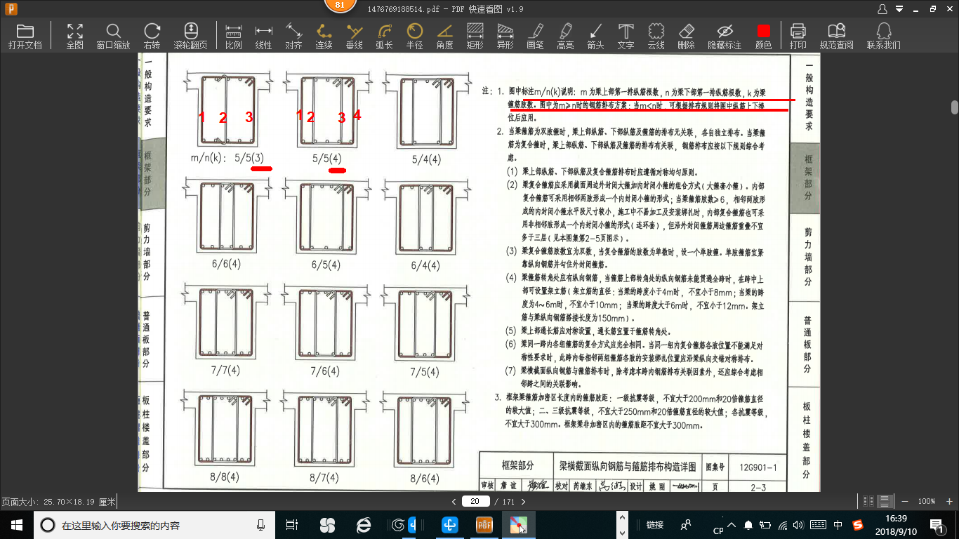Zoom out with the minus button

click(904, 501)
